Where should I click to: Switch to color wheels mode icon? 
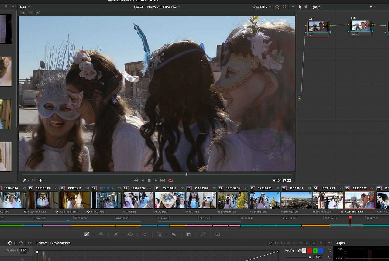[x=10, y=243]
